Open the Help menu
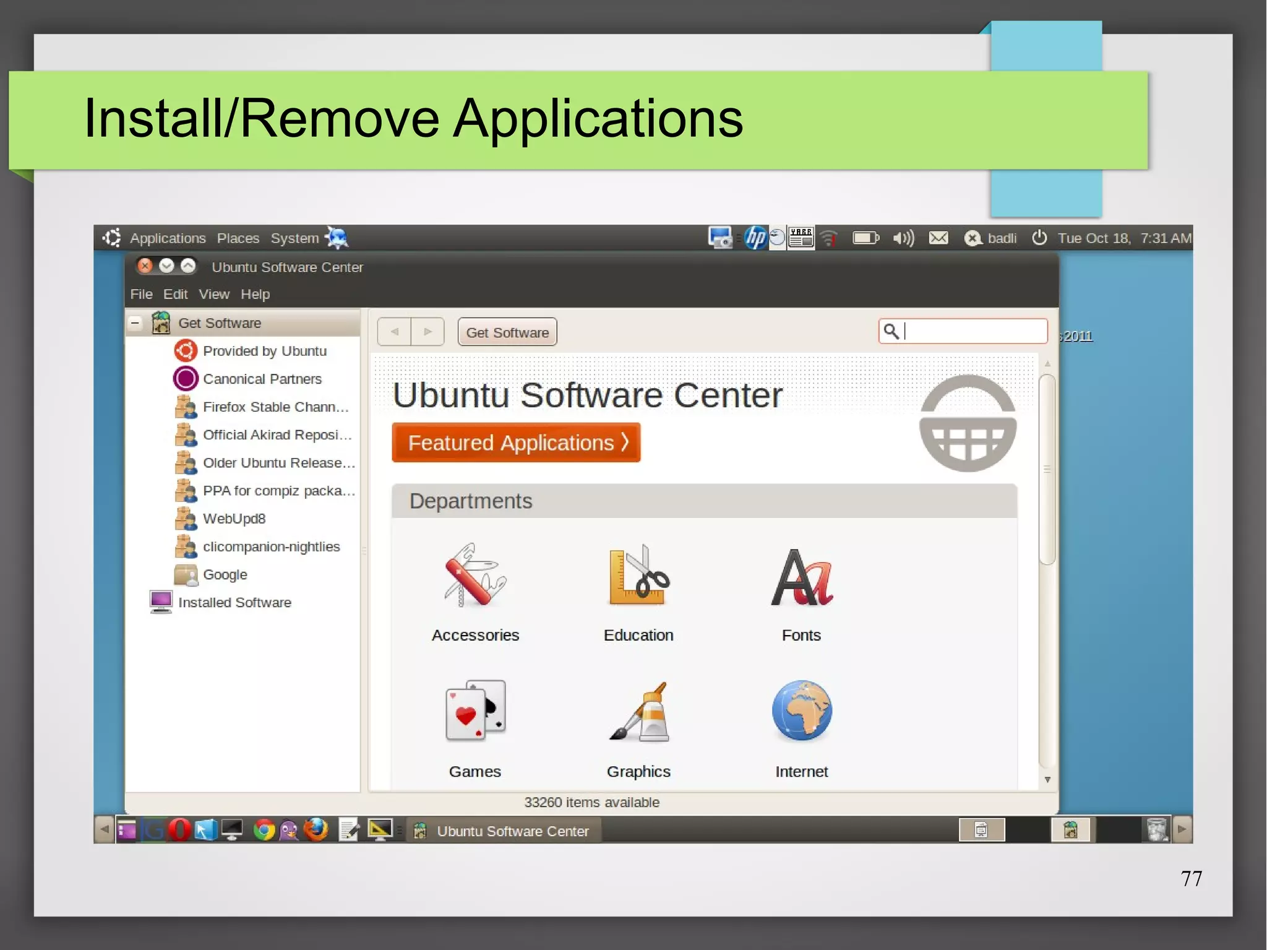 pyautogui.click(x=255, y=294)
